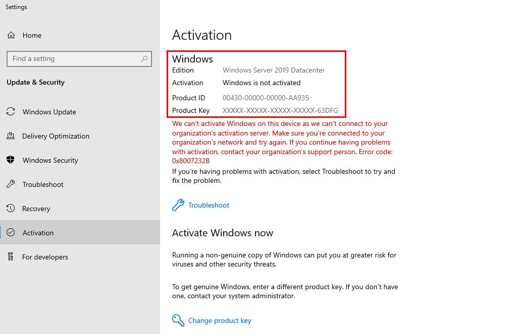Open the Troubleshoot sidebar entry

click(x=80, y=184)
